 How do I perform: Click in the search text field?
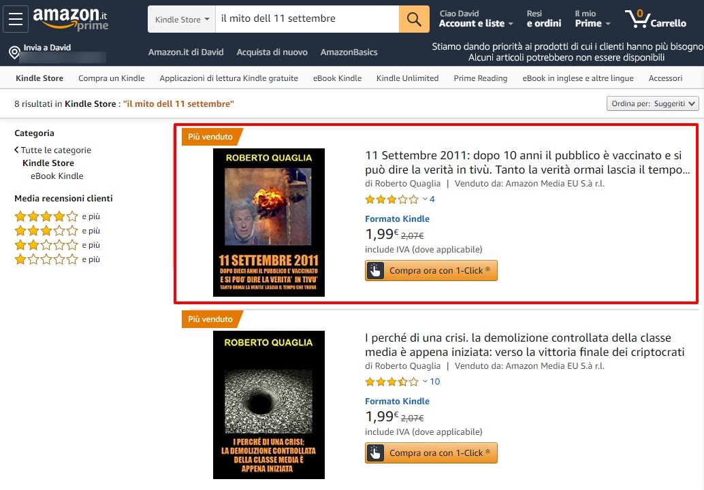[x=307, y=19]
